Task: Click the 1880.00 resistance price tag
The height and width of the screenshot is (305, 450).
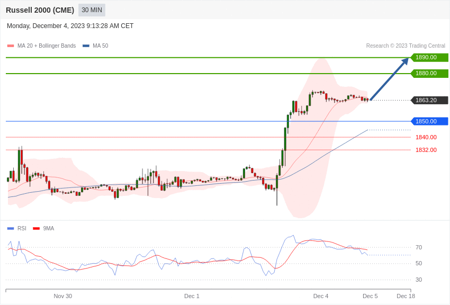Action: pos(429,74)
